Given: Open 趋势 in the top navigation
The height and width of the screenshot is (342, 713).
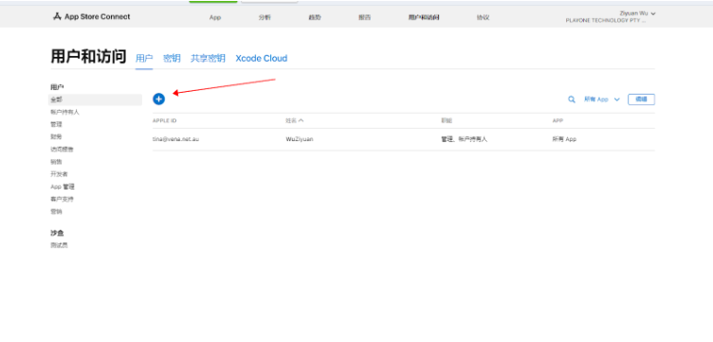Looking at the screenshot, I should 315,18.
